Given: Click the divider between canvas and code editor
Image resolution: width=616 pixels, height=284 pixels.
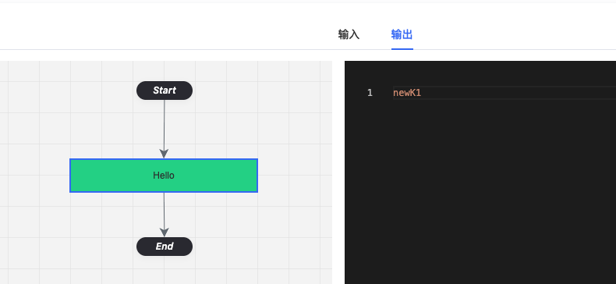Looking at the screenshot, I should [x=338, y=172].
